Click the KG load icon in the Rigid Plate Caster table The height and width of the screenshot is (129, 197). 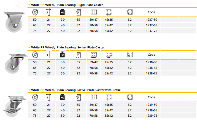pos(63,12)
